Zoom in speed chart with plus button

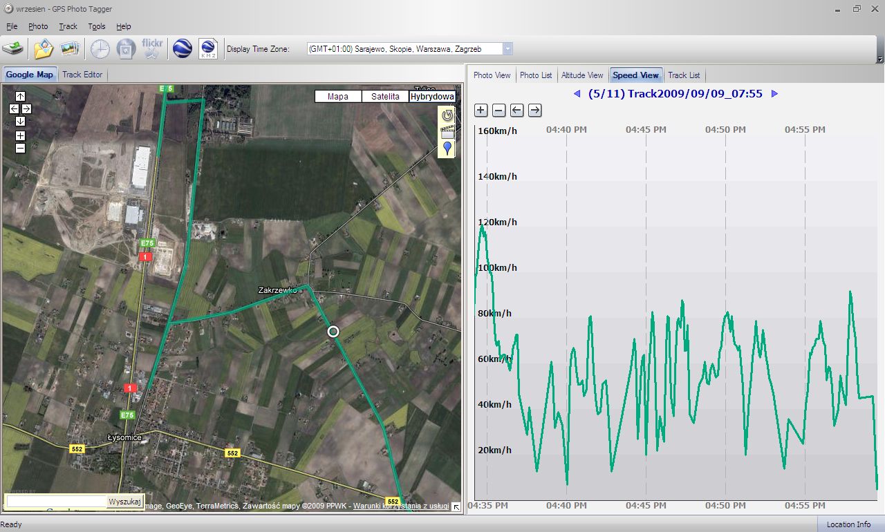point(481,111)
